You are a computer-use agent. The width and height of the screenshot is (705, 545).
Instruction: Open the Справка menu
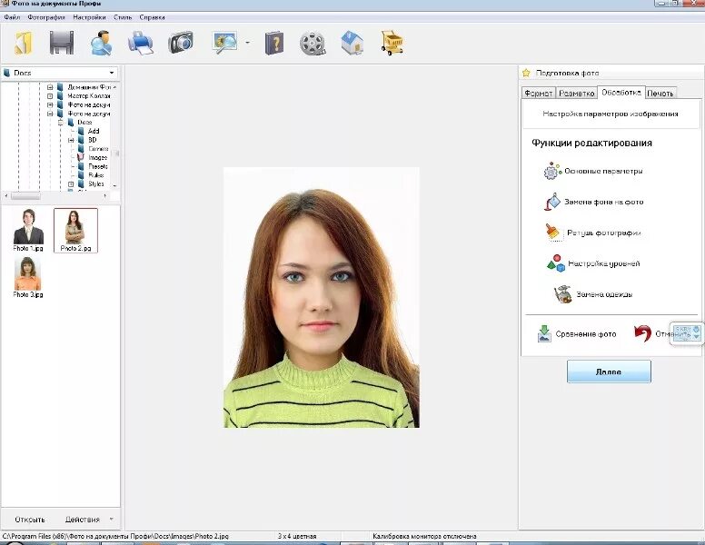click(152, 17)
